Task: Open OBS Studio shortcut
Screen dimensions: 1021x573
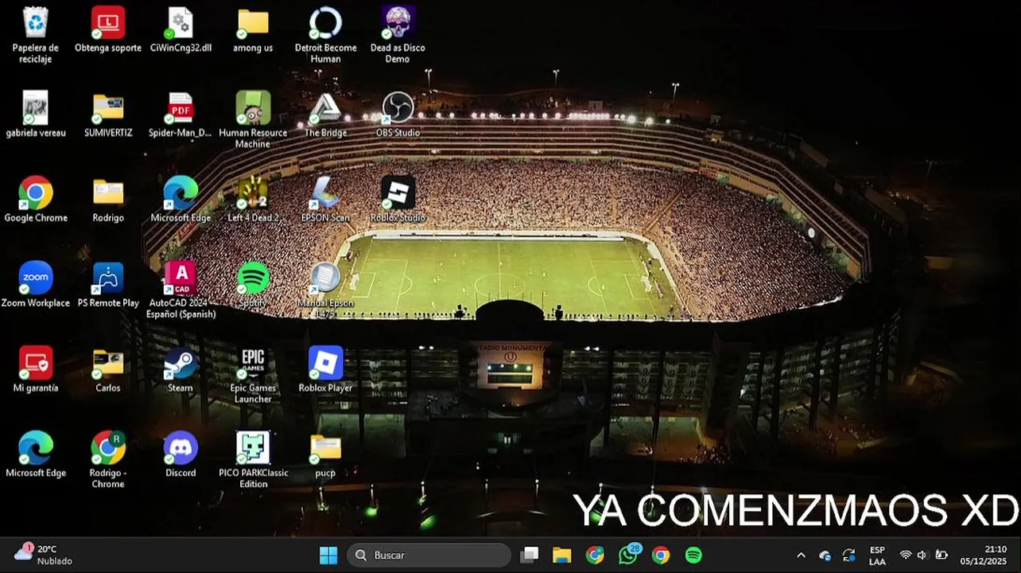Action: [398, 115]
